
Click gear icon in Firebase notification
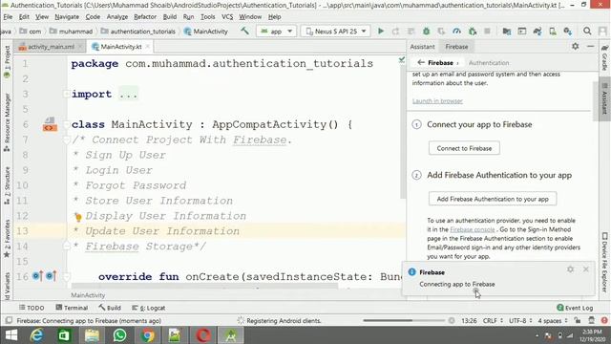tap(571, 269)
